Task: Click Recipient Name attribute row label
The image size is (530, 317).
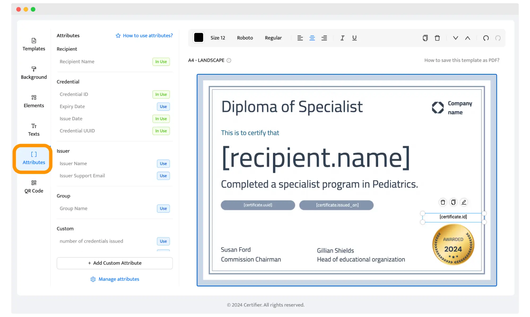Action: click(77, 61)
